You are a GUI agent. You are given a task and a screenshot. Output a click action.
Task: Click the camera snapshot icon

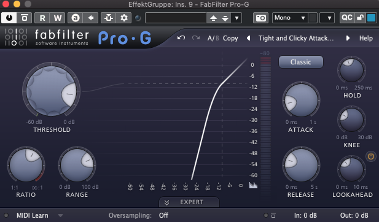coord(260,18)
